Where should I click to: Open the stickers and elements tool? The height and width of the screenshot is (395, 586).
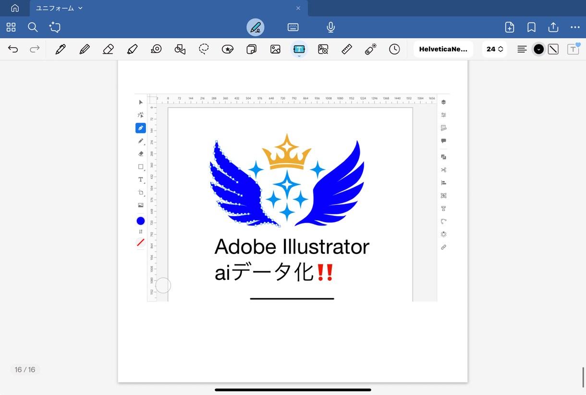click(228, 49)
